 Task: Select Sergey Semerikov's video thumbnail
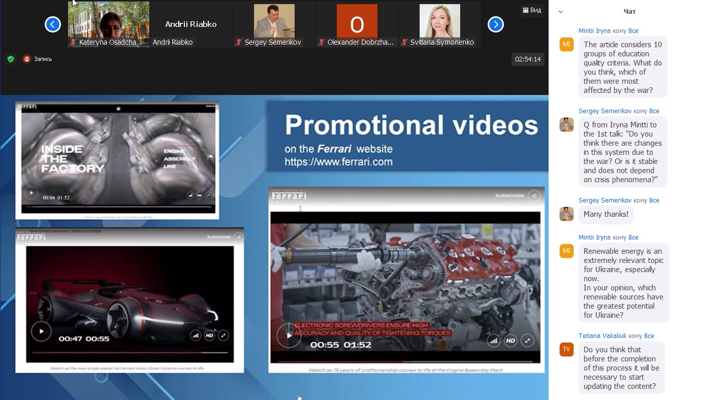[274, 24]
